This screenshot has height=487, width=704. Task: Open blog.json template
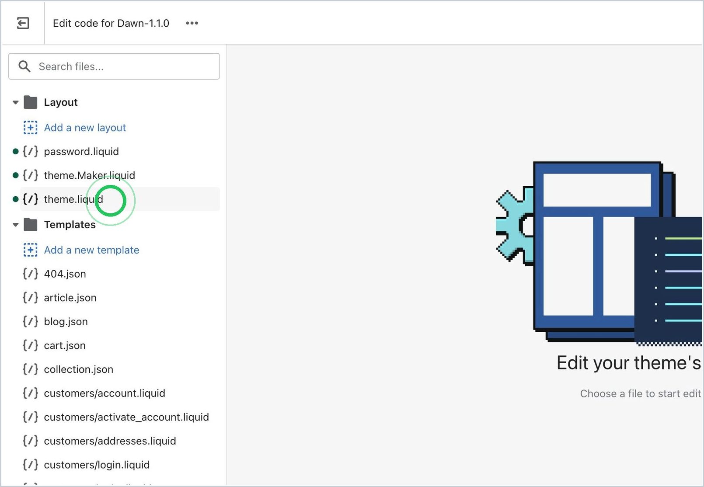point(66,322)
